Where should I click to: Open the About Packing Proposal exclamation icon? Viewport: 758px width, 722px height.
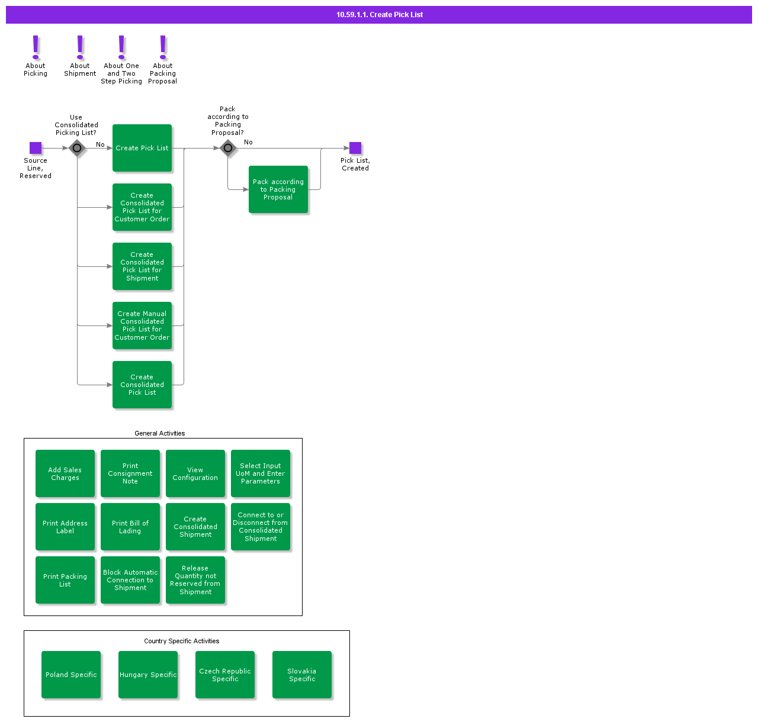coord(163,47)
